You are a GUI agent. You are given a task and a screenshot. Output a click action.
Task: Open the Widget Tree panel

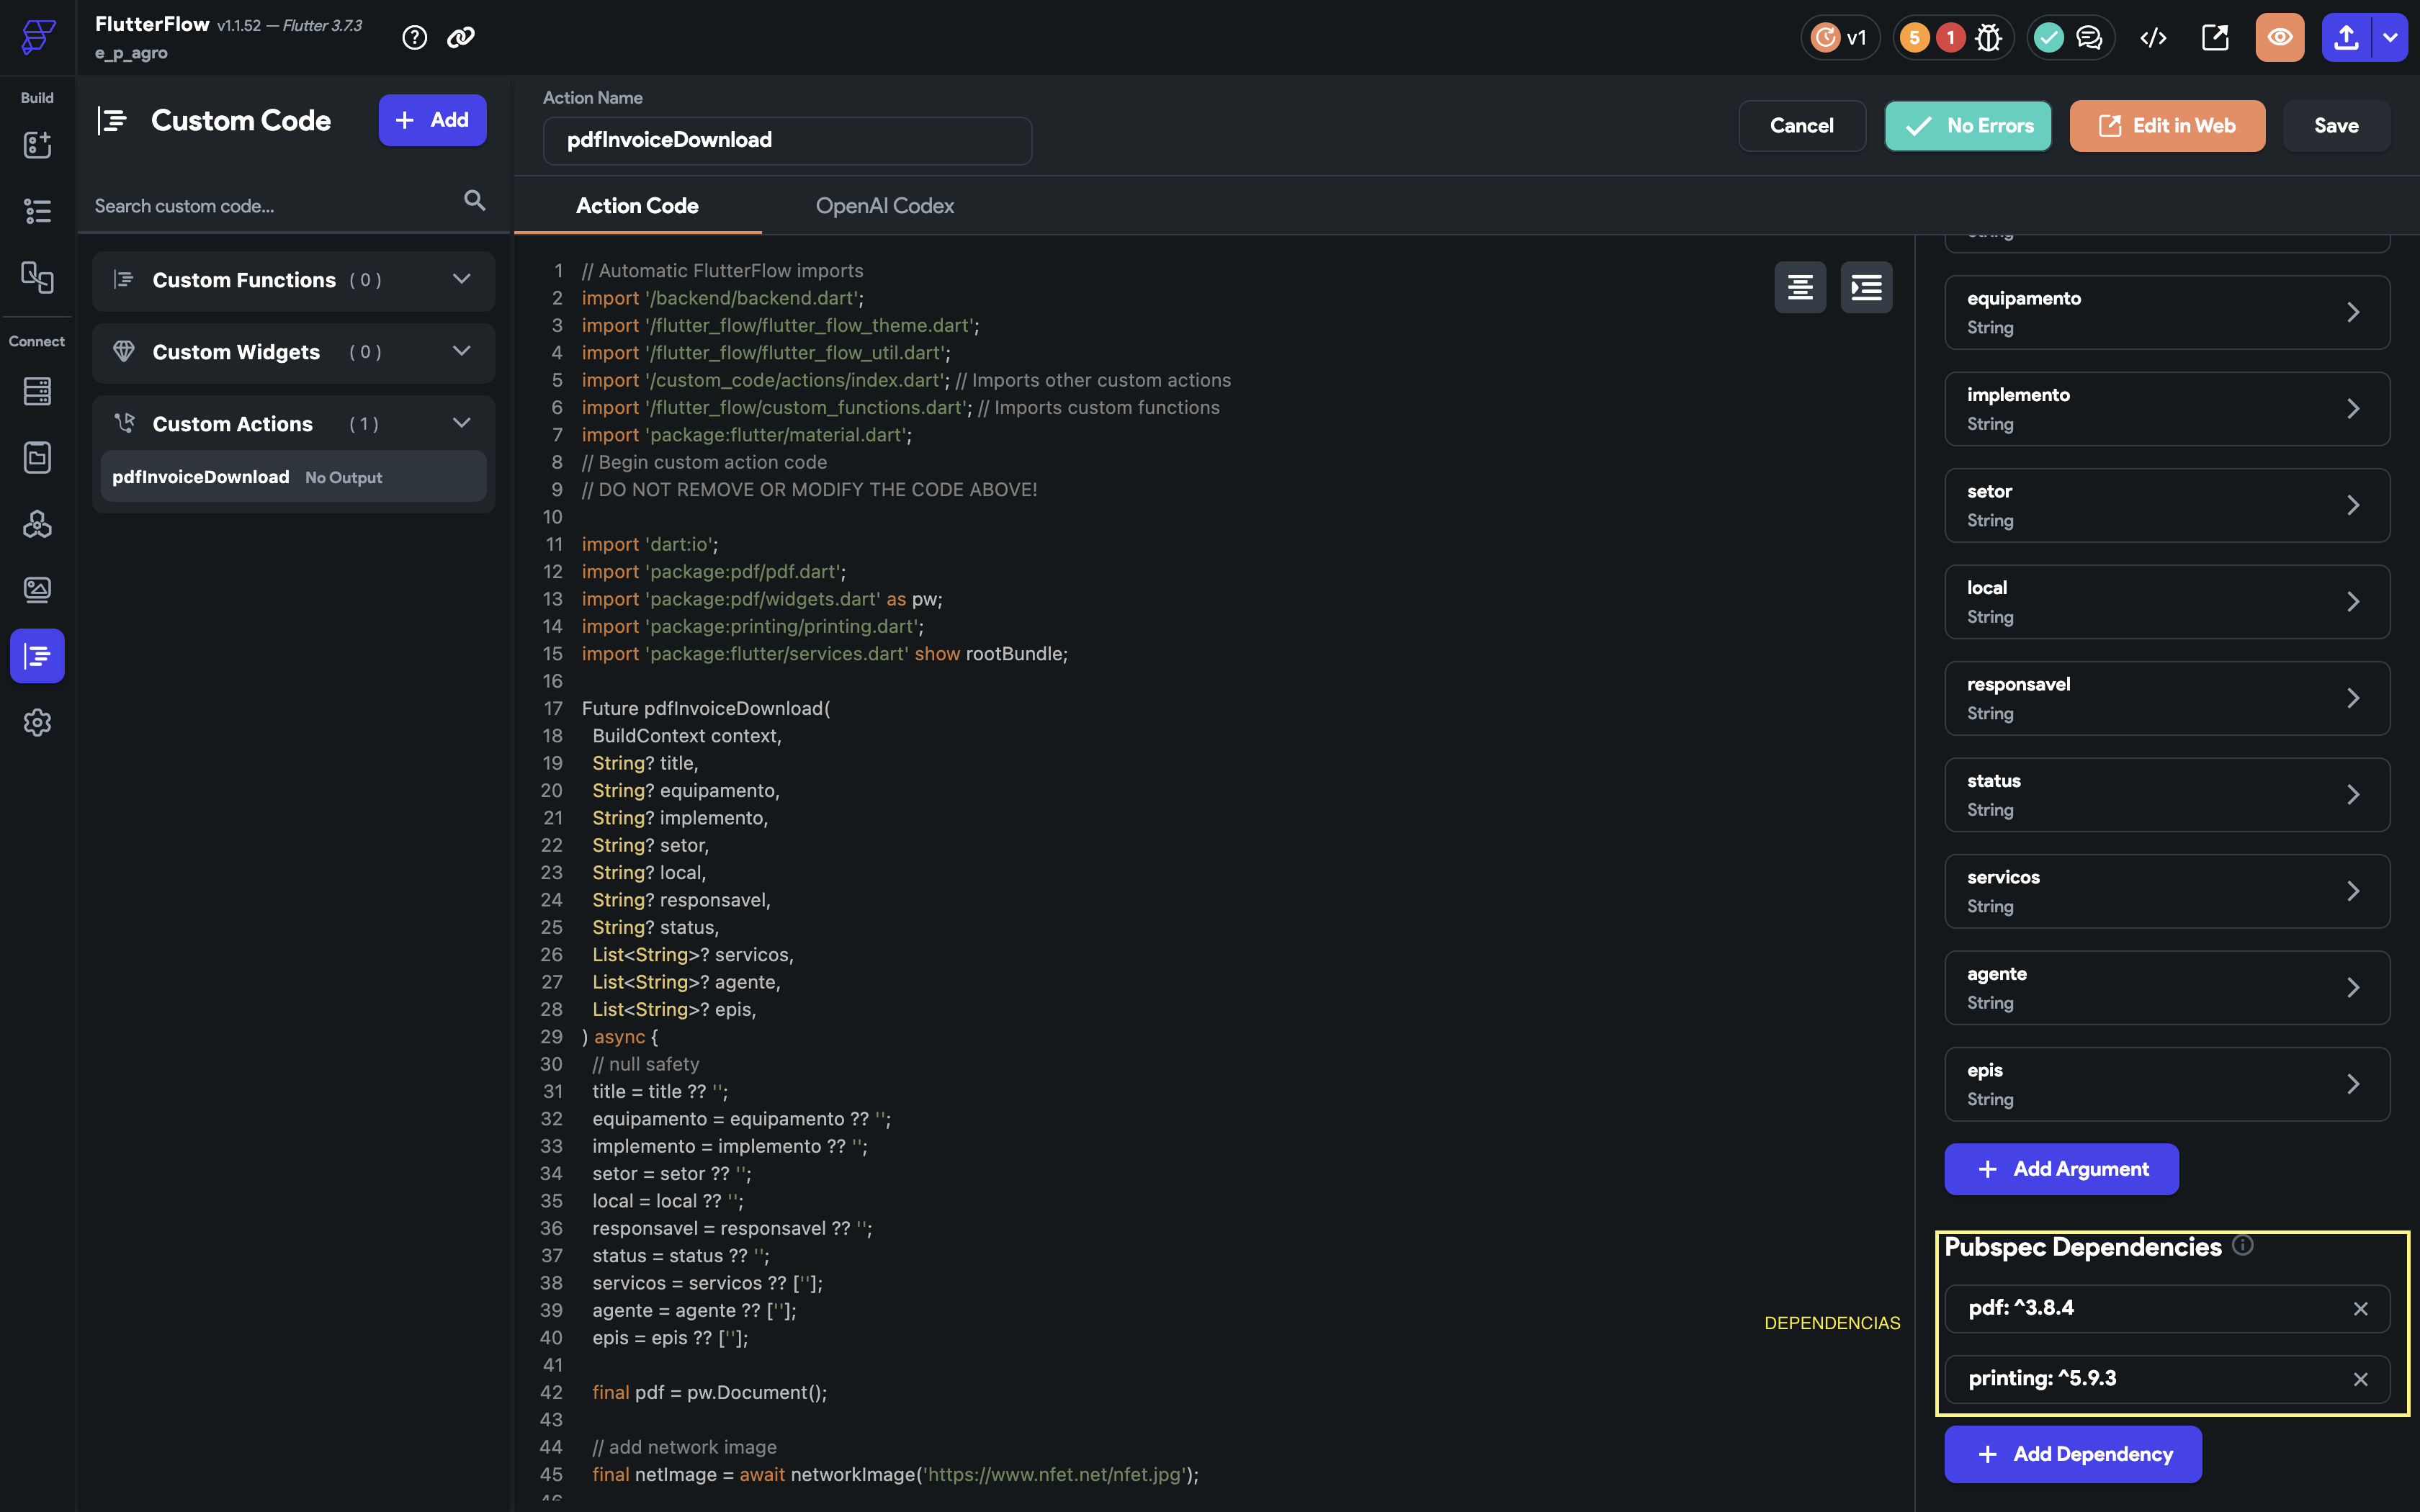coord(37,210)
